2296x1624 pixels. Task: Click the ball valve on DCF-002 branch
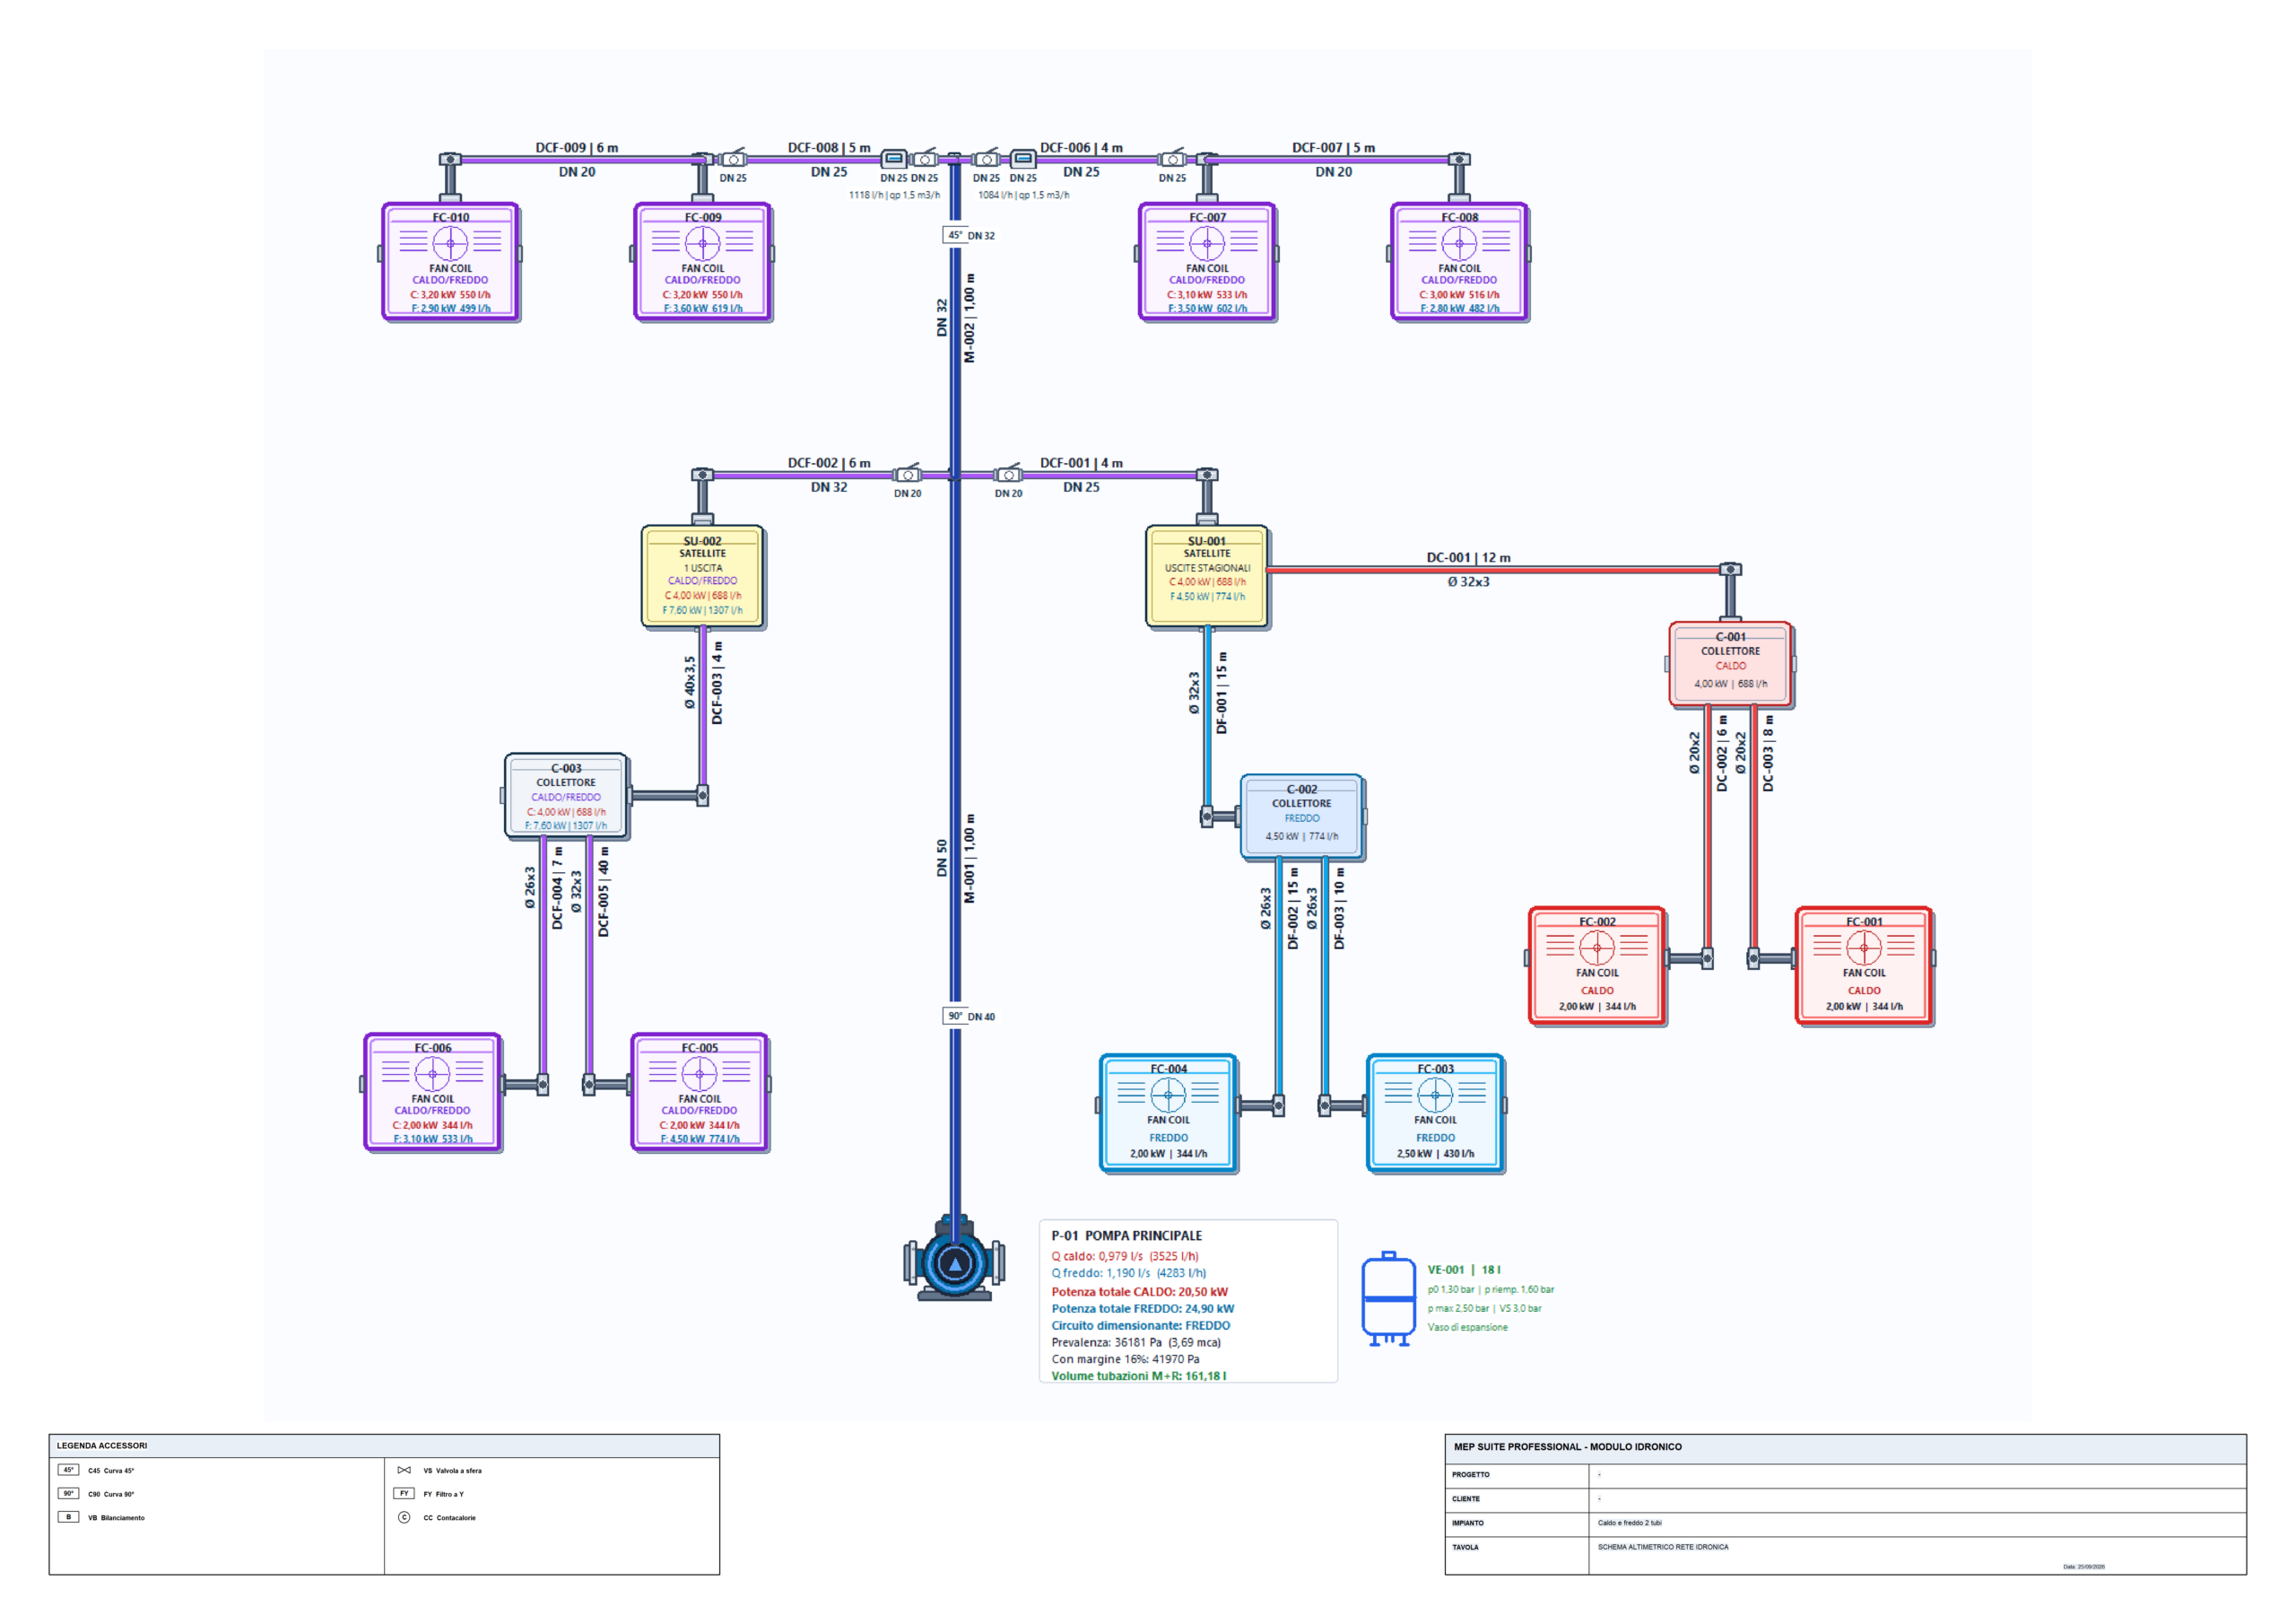[907, 475]
